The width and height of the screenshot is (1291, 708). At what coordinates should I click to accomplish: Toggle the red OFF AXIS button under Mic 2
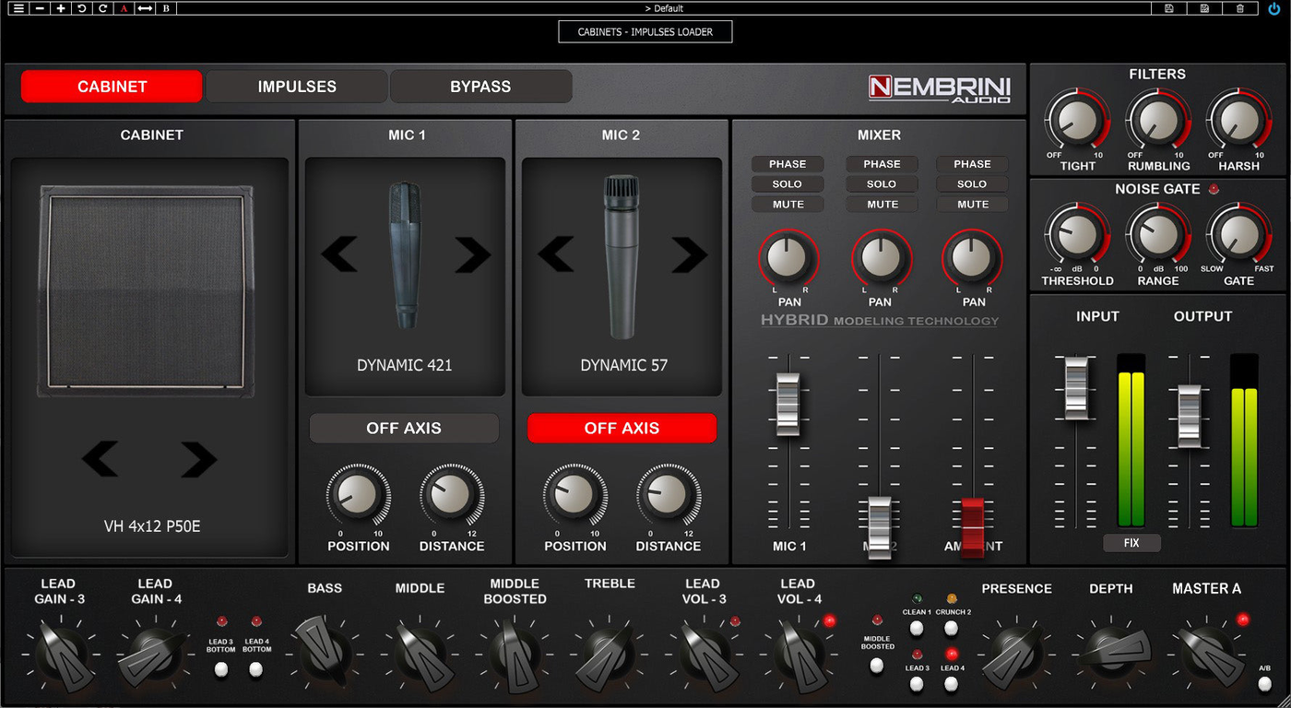click(x=622, y=428)
